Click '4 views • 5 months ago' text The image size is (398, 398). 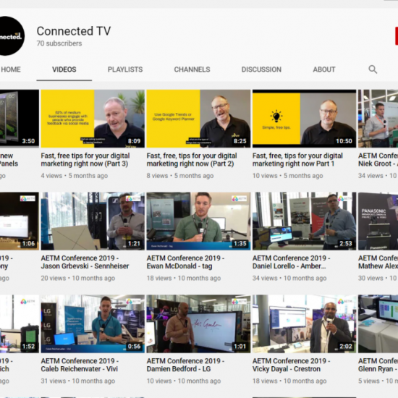[x=75, y=176]
